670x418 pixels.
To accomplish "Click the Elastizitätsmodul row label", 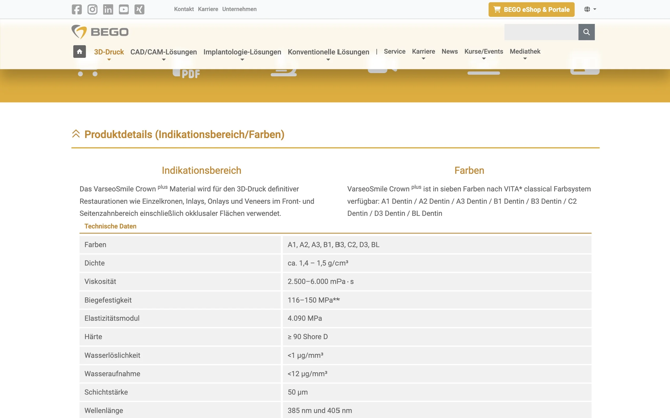I will [112, 318].
